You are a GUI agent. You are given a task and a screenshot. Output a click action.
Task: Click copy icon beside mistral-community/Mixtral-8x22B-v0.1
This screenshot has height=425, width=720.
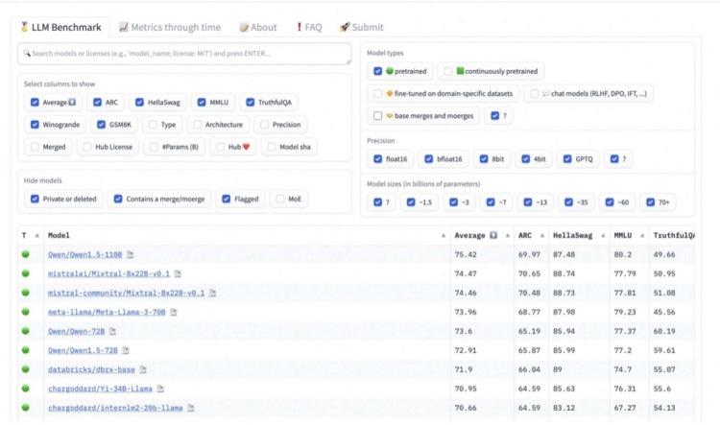212,293
